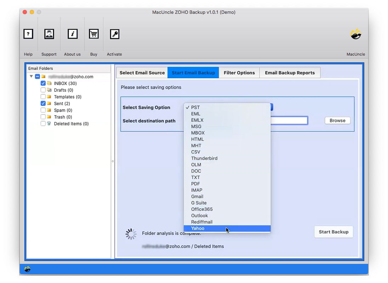Start the backup process

click(x=333, y=232)
